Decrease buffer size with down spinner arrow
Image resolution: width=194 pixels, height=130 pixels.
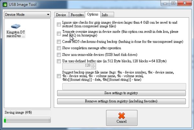click(93, 68)
